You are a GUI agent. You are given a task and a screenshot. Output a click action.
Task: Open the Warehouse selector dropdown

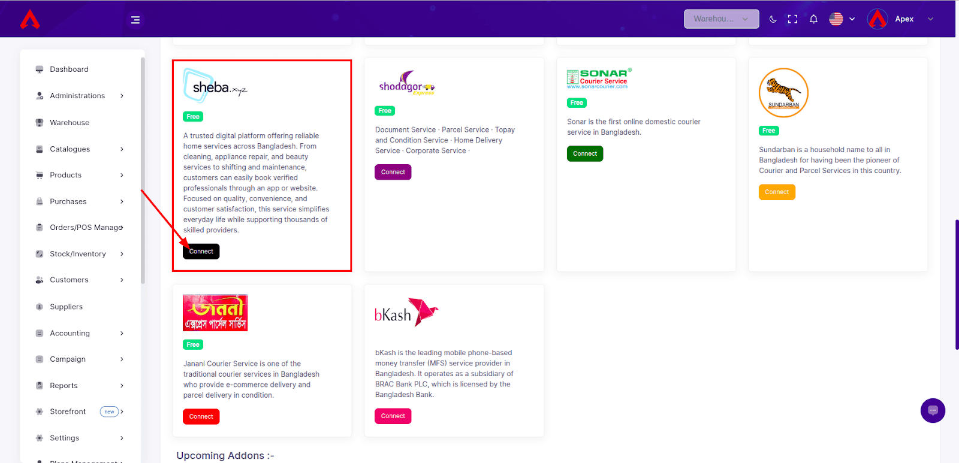point(722,19)
